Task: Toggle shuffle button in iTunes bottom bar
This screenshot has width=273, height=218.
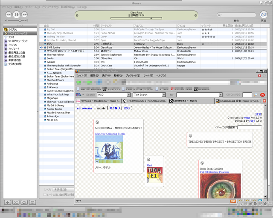Action: [16, 202]
